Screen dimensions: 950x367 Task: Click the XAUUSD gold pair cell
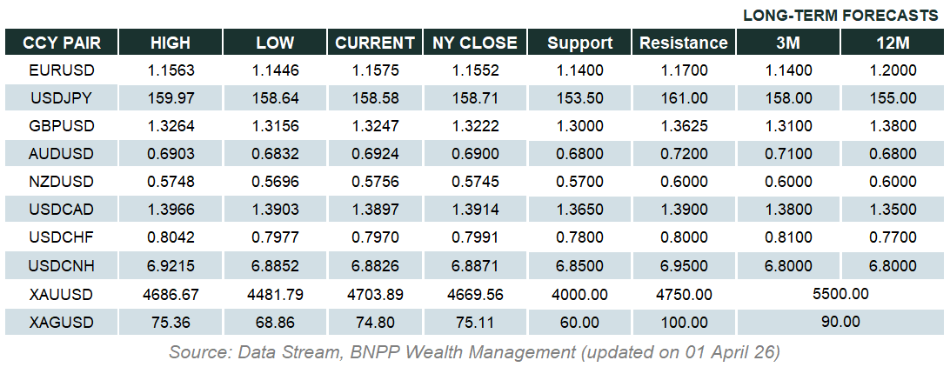[61, 295]
